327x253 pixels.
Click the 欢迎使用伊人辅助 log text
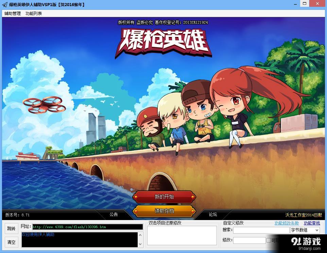coord(38,234)
